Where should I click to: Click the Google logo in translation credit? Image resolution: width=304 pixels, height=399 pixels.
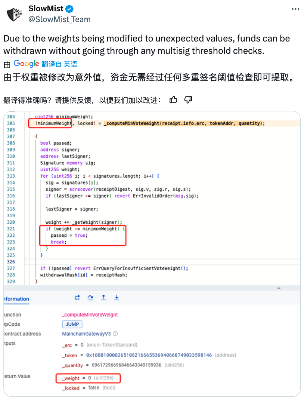26,64
